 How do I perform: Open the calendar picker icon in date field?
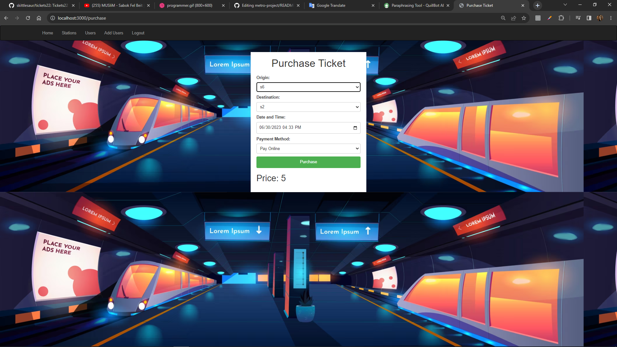point(355,128)
